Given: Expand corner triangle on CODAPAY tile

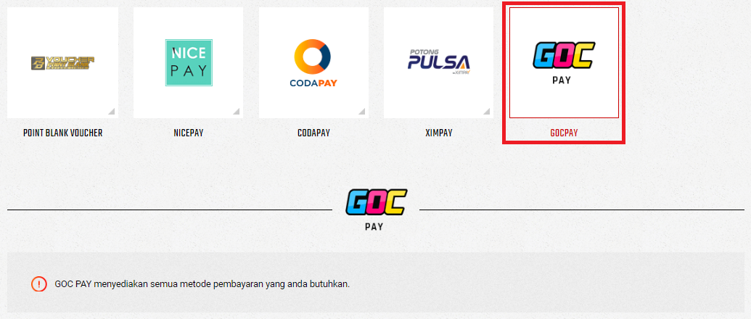Looking at the screenshot, I should [361, 112].
